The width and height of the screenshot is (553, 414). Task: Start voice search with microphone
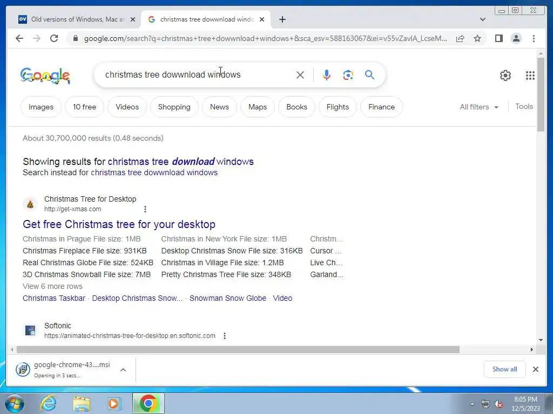pos(327,74)
